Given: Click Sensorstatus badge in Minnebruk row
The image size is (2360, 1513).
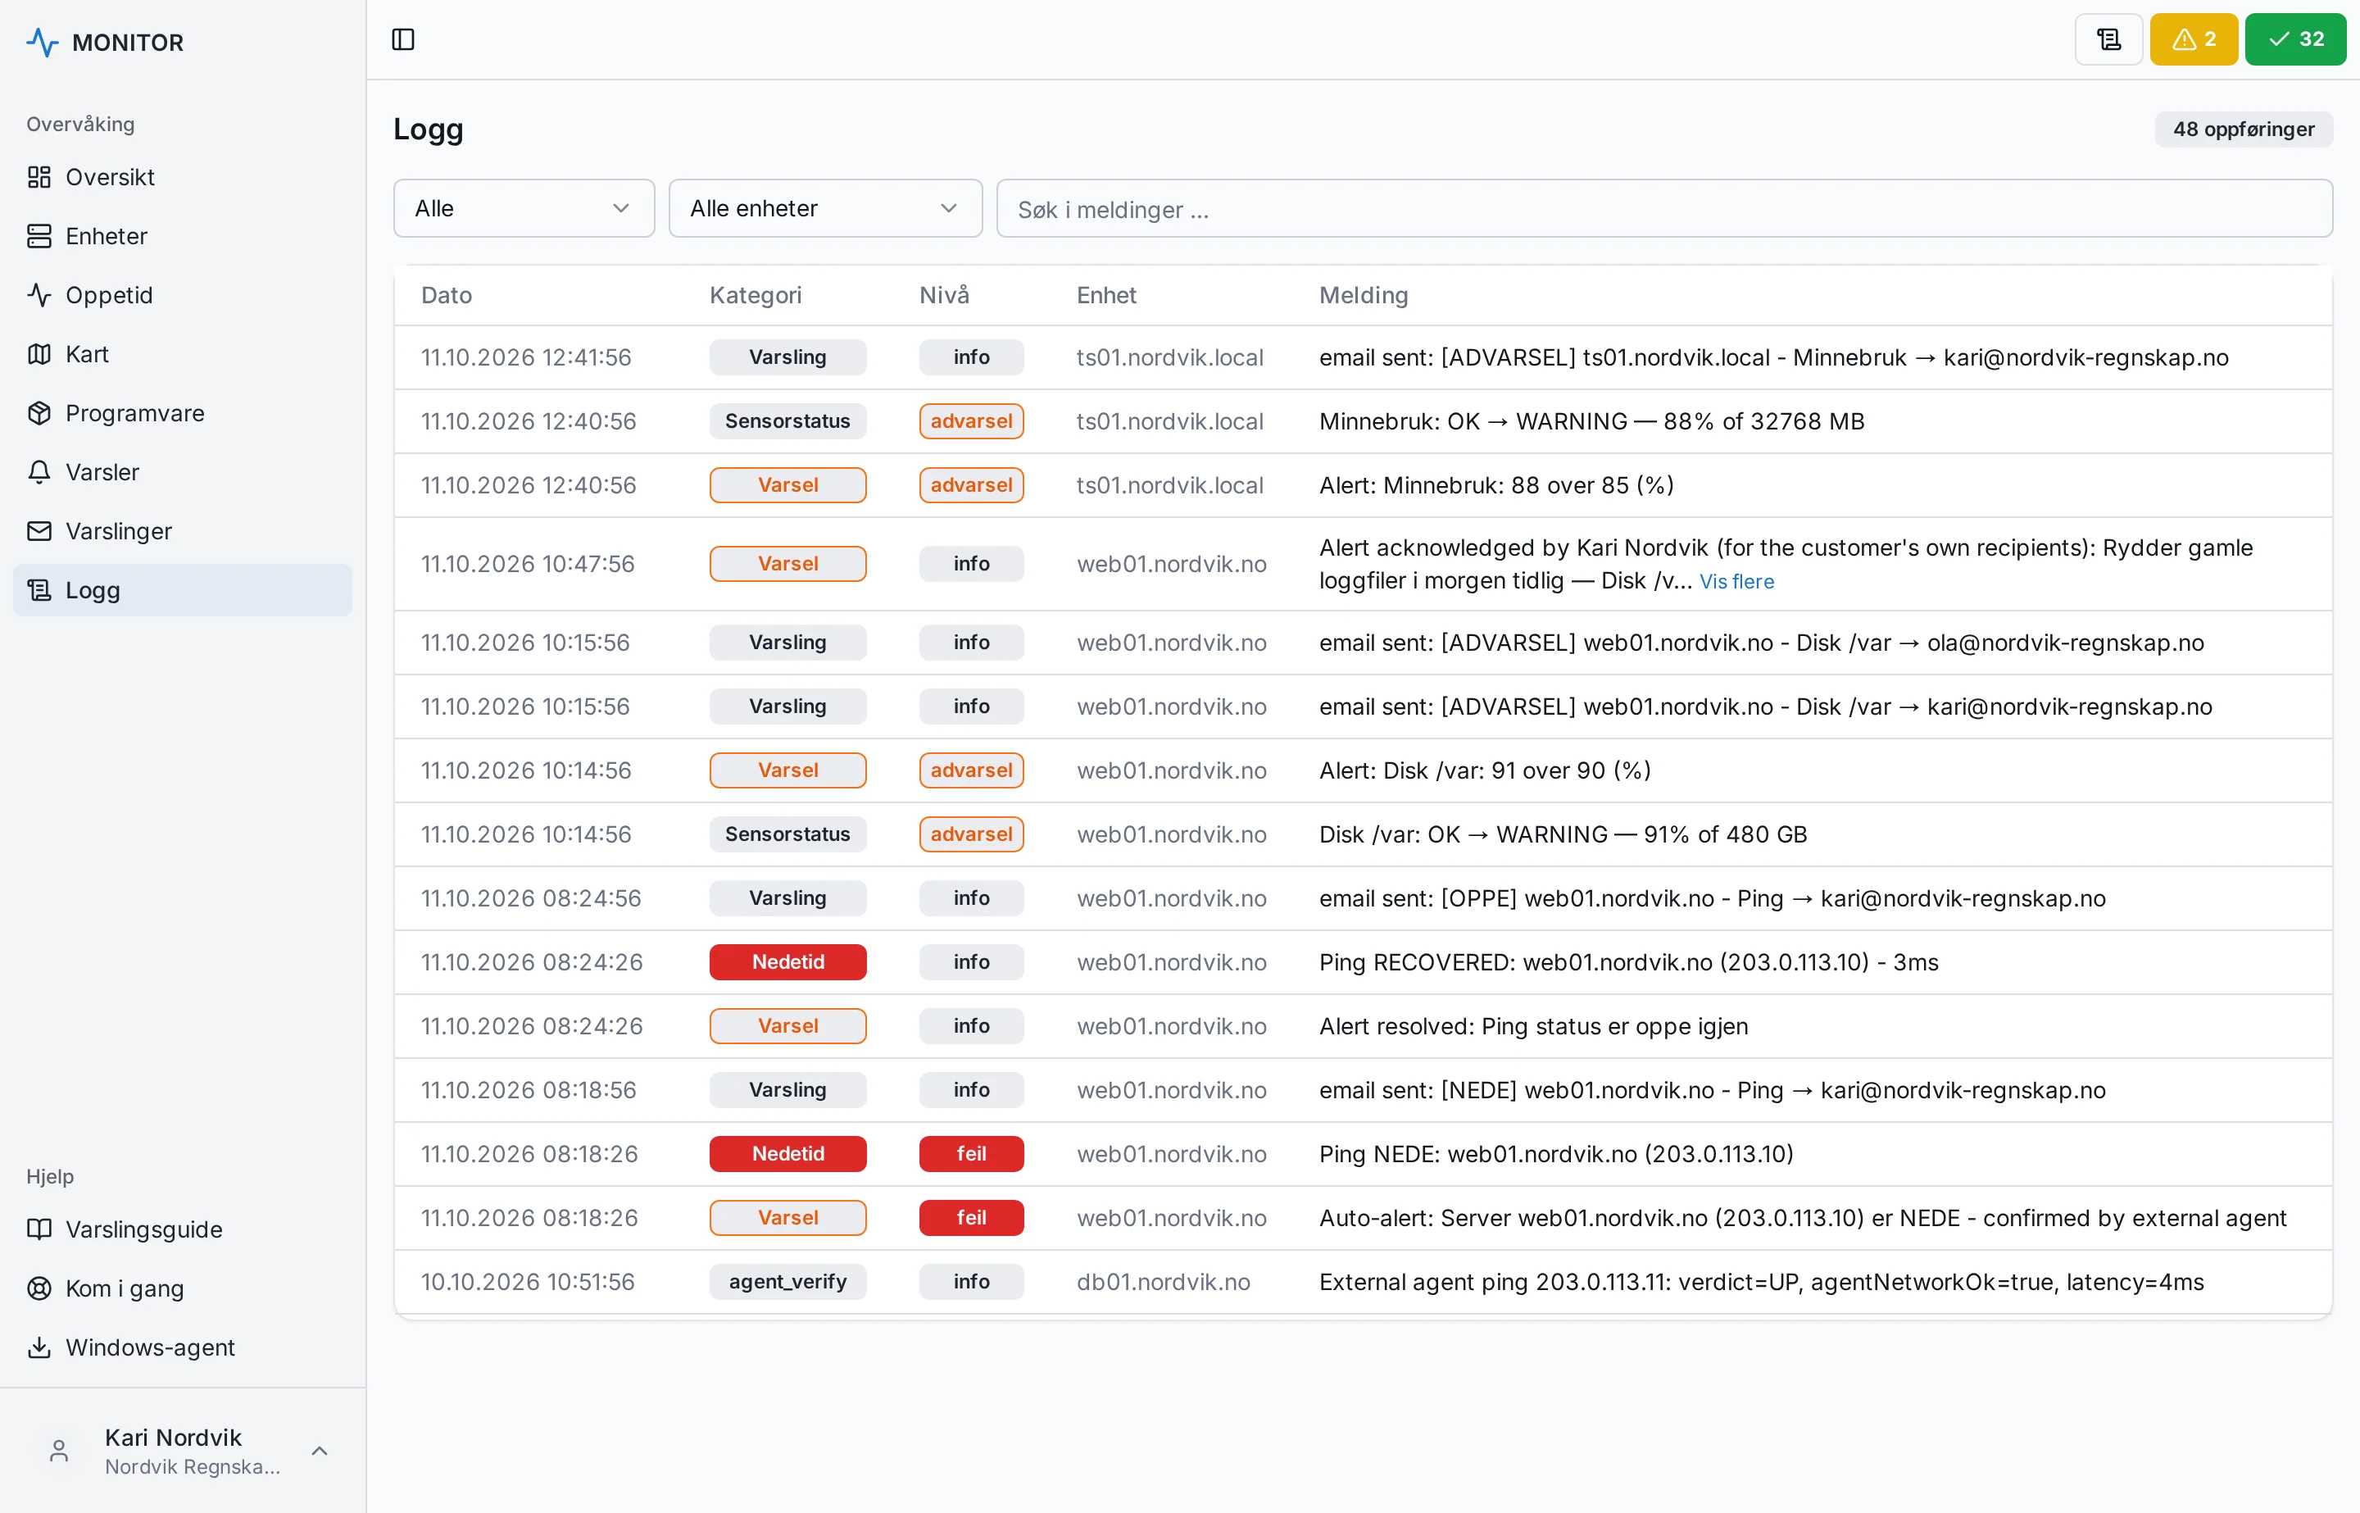Looking at the screenshot, I should 787,421.
